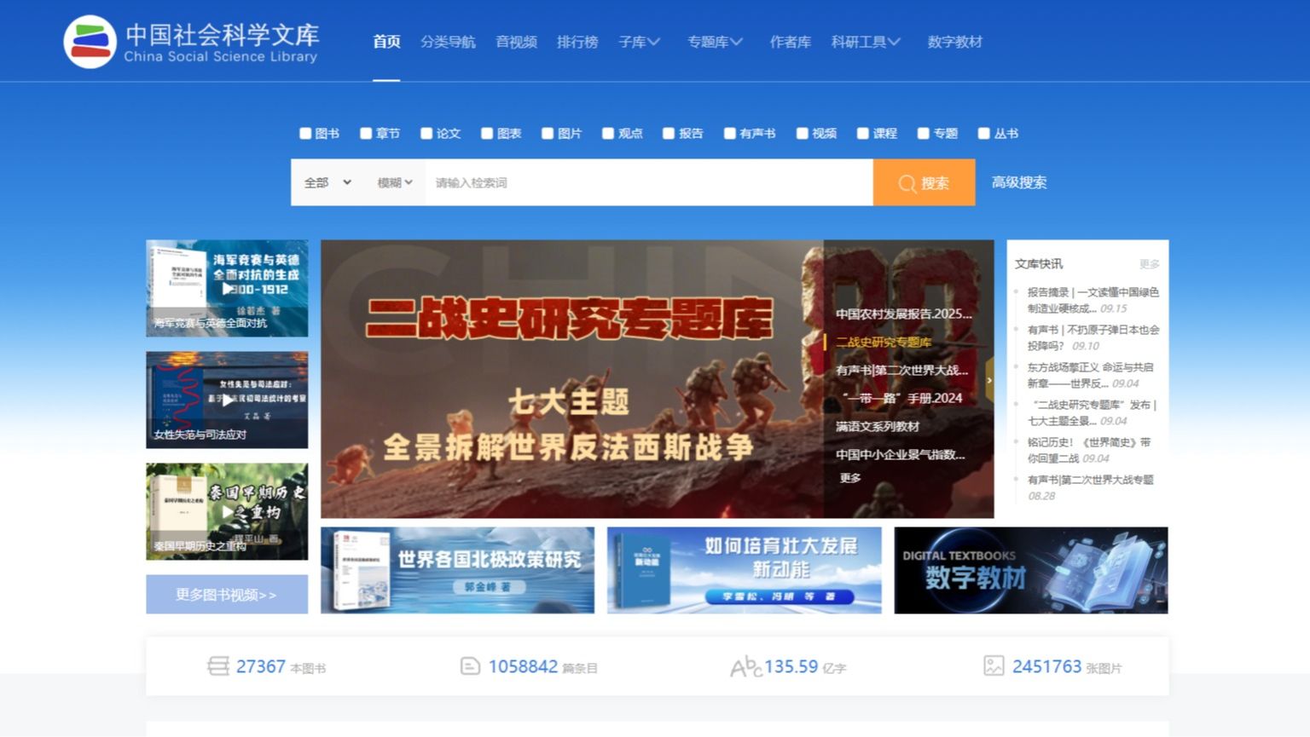Enable the 论文 filter checkbox
This screenshot has width=1310, height=737.
tap(426, 133)
